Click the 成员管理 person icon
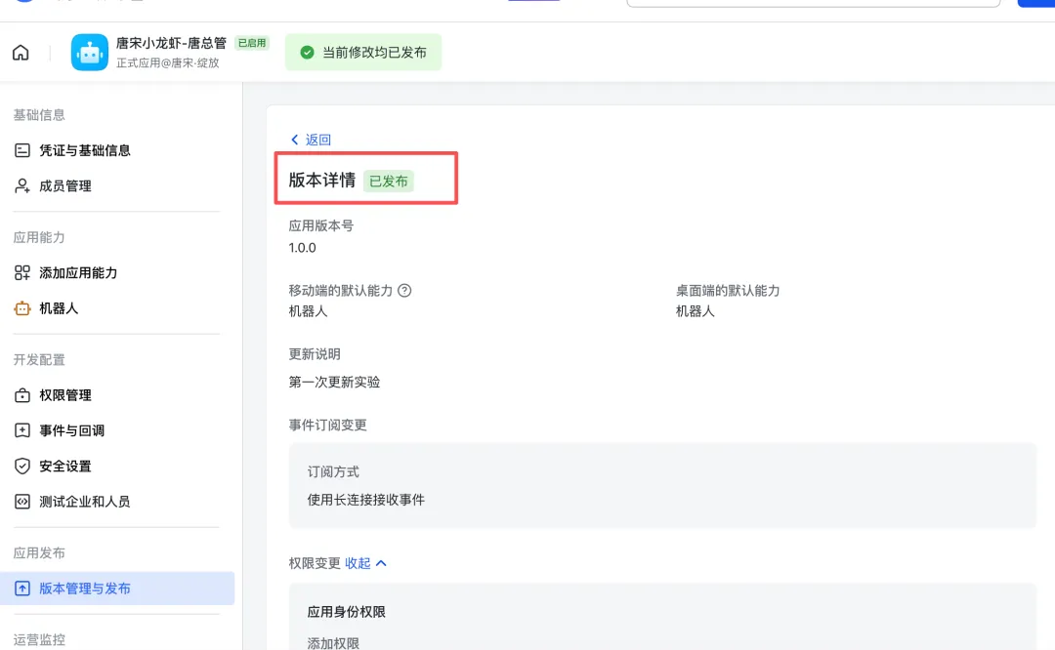 coord(22,186)
